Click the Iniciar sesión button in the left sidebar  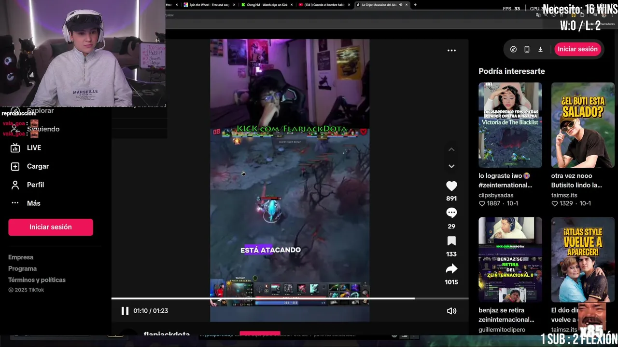pos(51,227)
